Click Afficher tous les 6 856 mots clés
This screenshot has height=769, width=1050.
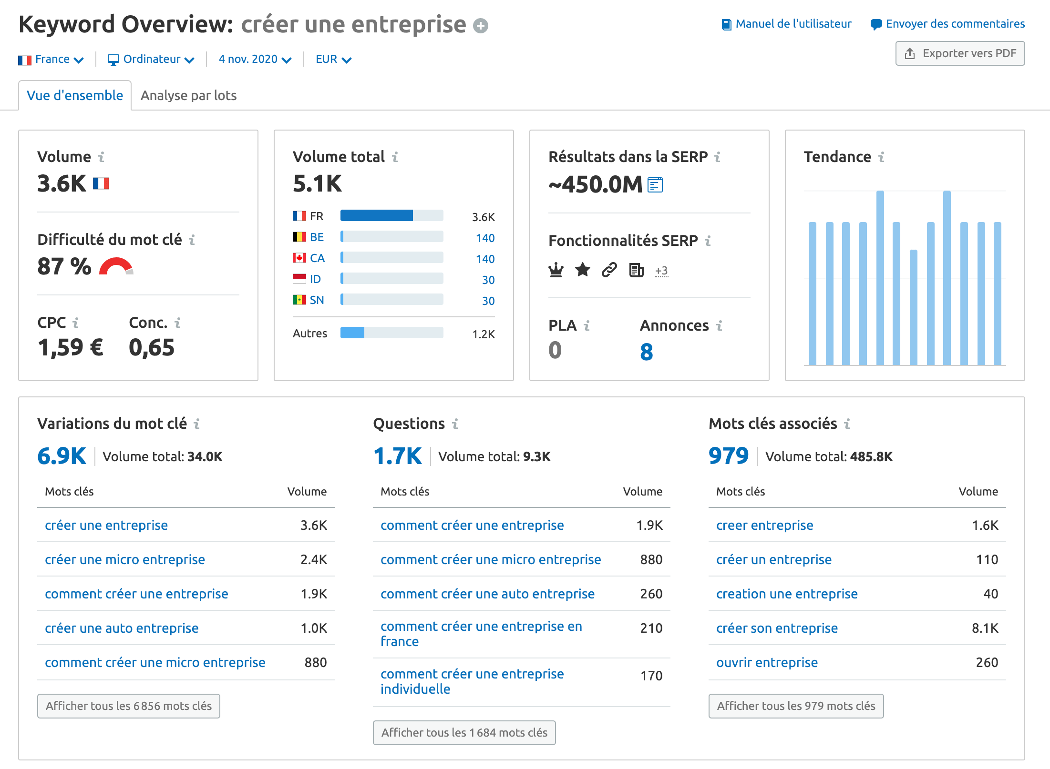(x=129, y=706)
